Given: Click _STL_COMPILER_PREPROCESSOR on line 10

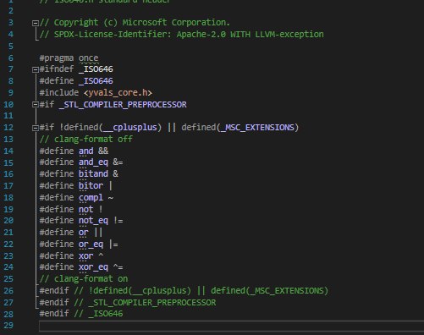Looking at the screenshot, I should pyautogui.click(x=123, y=105).
